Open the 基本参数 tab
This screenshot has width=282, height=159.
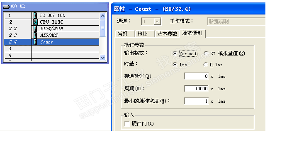(x=167, y=34)
